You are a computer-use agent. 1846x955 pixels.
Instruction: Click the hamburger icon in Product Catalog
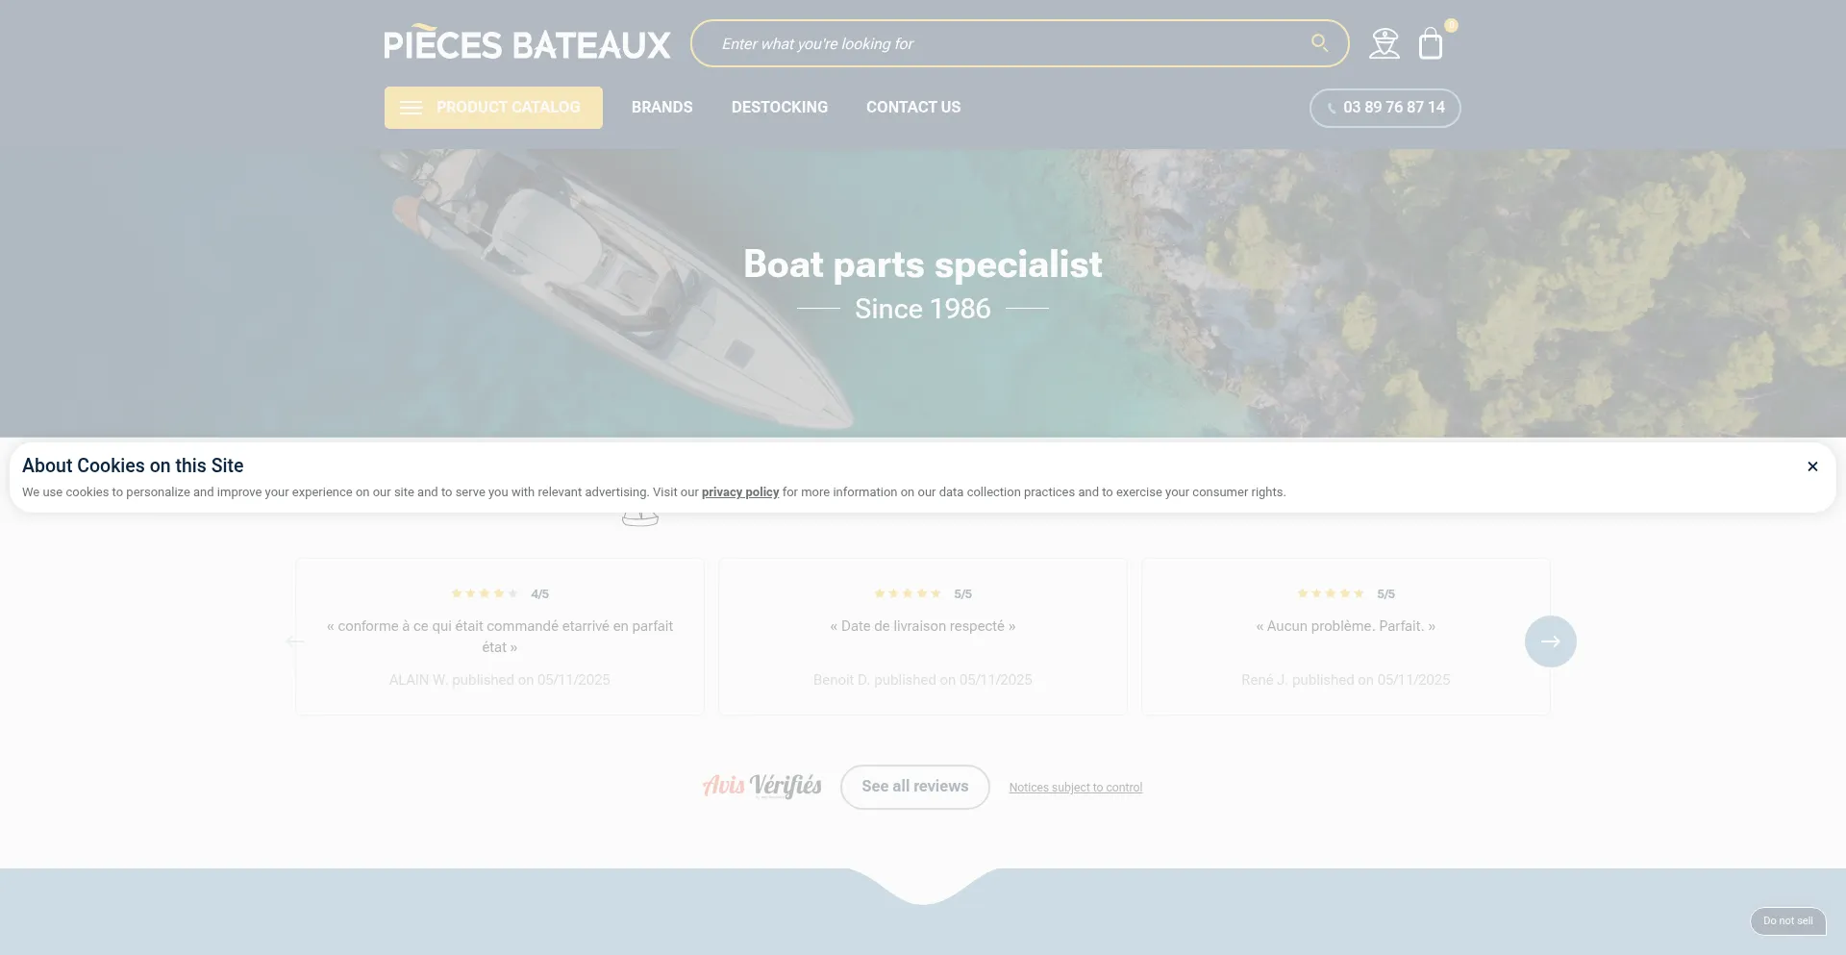tap(411, 108)
